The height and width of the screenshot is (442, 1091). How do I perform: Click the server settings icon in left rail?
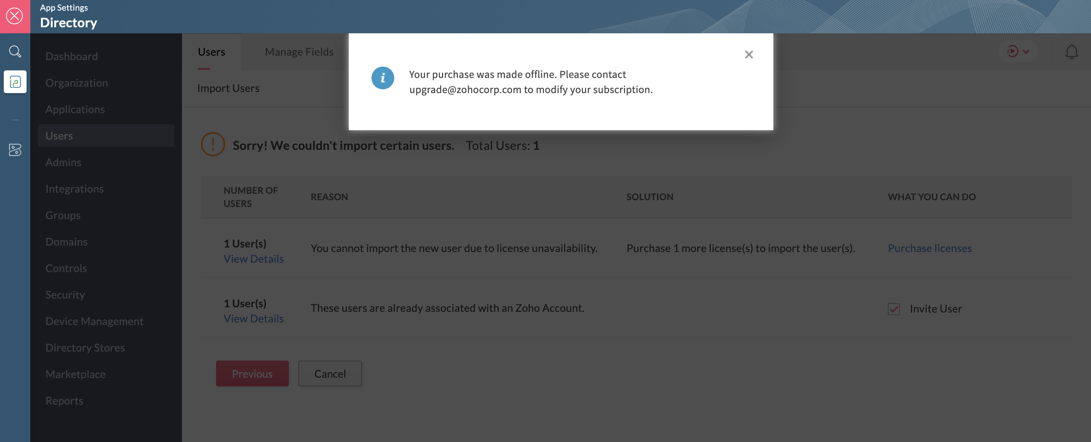(15, 150)
